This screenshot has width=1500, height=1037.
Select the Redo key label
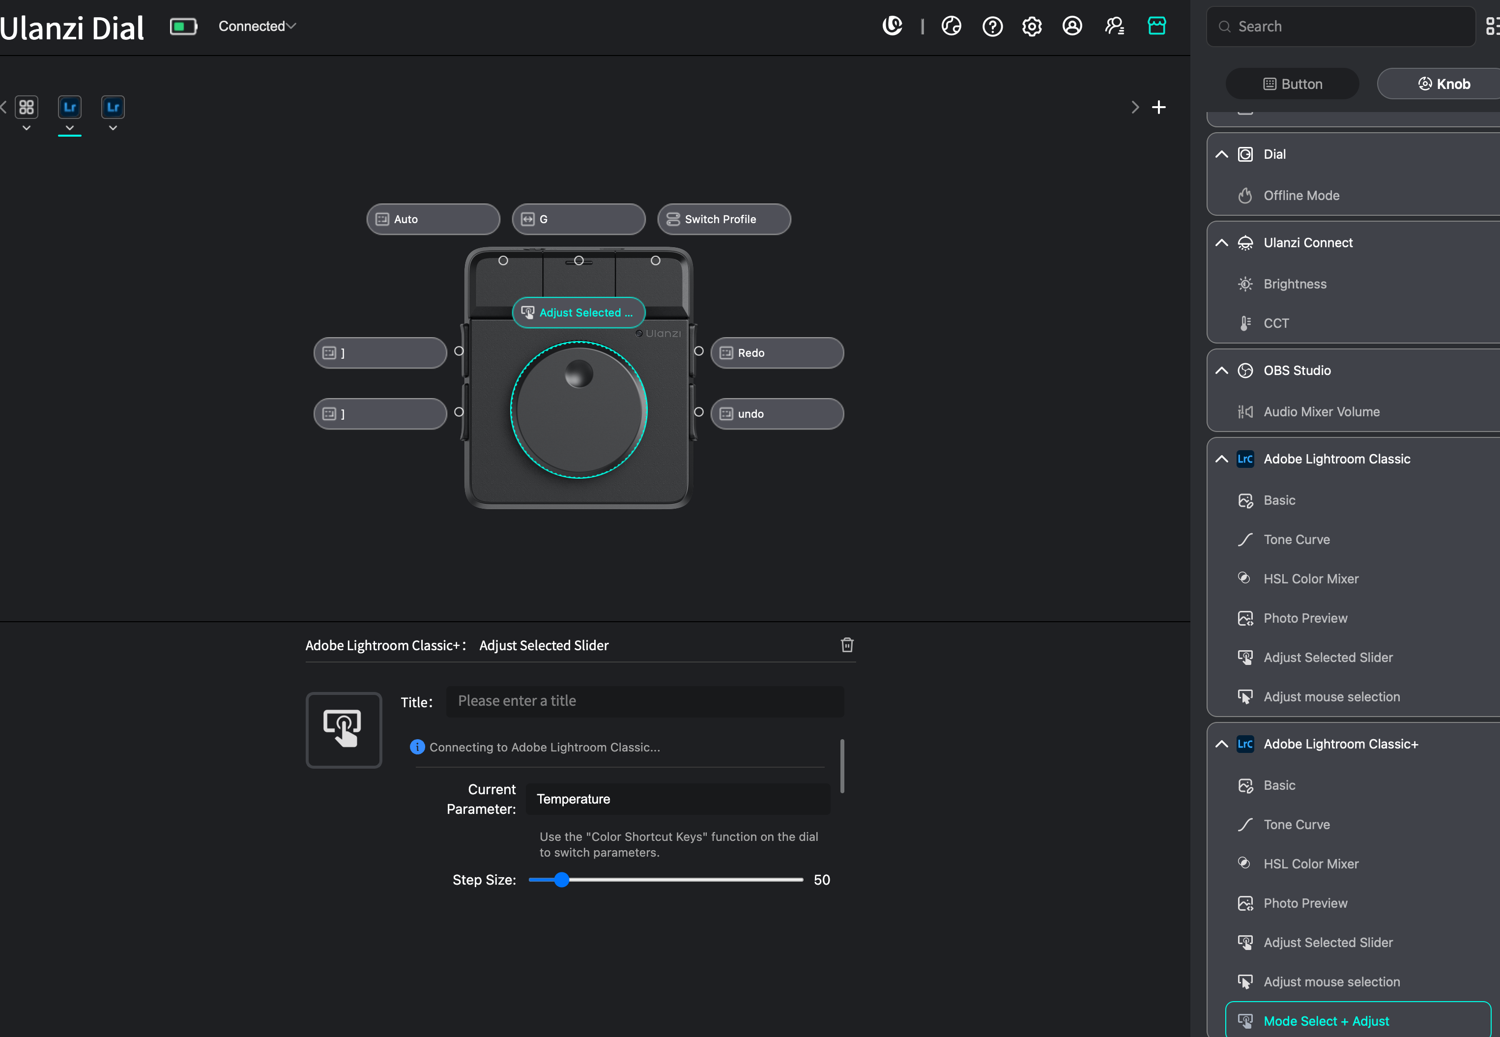(778, 353)
